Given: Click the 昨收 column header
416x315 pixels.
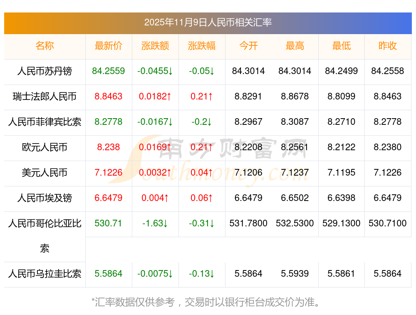Looking at the screenshot, I should pos(388,46).
